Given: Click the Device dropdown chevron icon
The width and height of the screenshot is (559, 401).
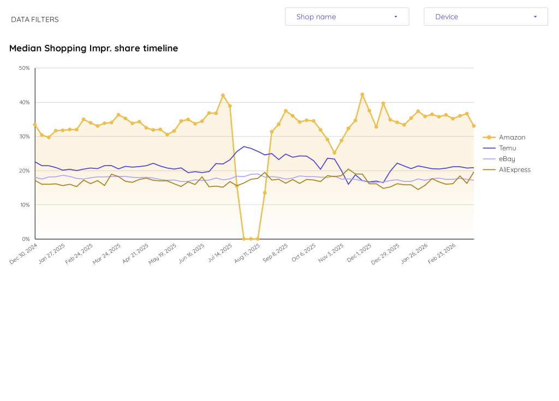Looking at the screenshot, I should coord(536,16).
